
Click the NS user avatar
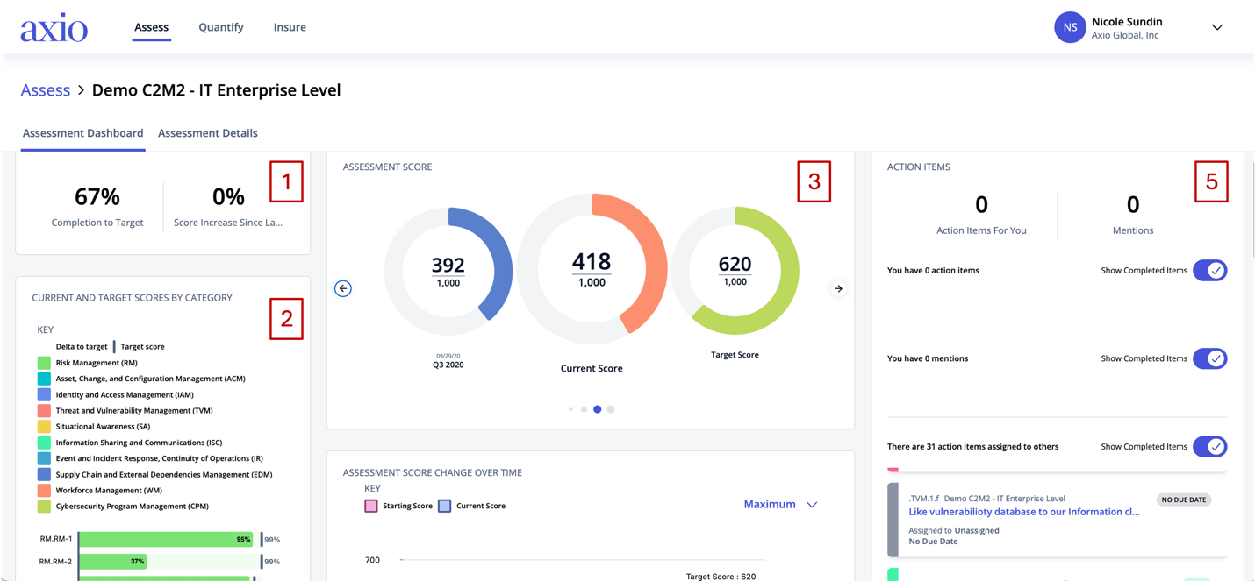1070,27
